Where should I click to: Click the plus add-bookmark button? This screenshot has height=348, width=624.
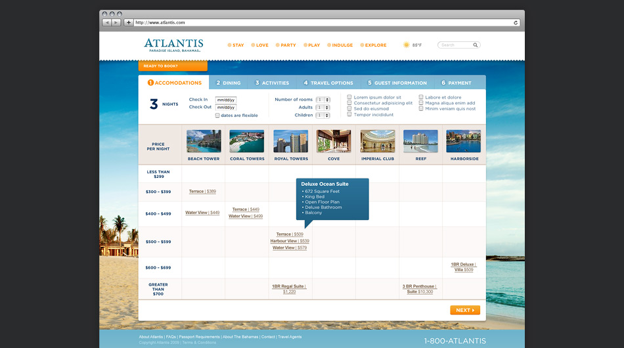click(x=128, y=23)
